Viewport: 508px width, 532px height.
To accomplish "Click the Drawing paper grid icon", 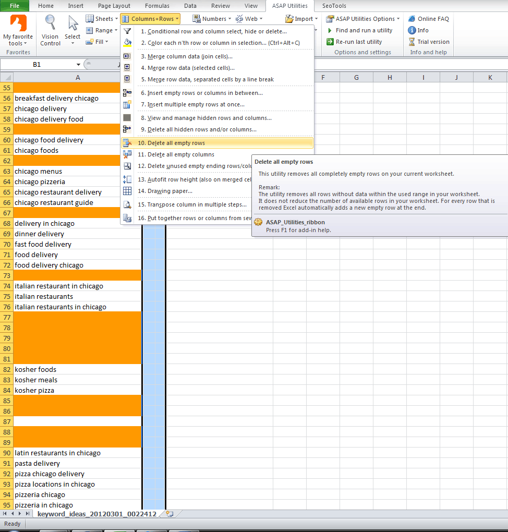I will click(x=127, y=191).
